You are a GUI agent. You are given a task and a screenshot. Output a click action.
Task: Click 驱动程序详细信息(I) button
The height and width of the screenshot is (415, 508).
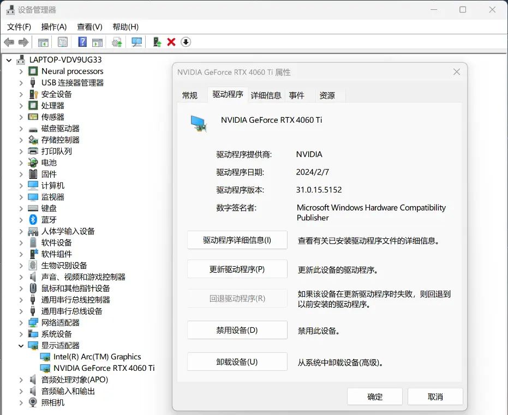[x=237, y=240]
